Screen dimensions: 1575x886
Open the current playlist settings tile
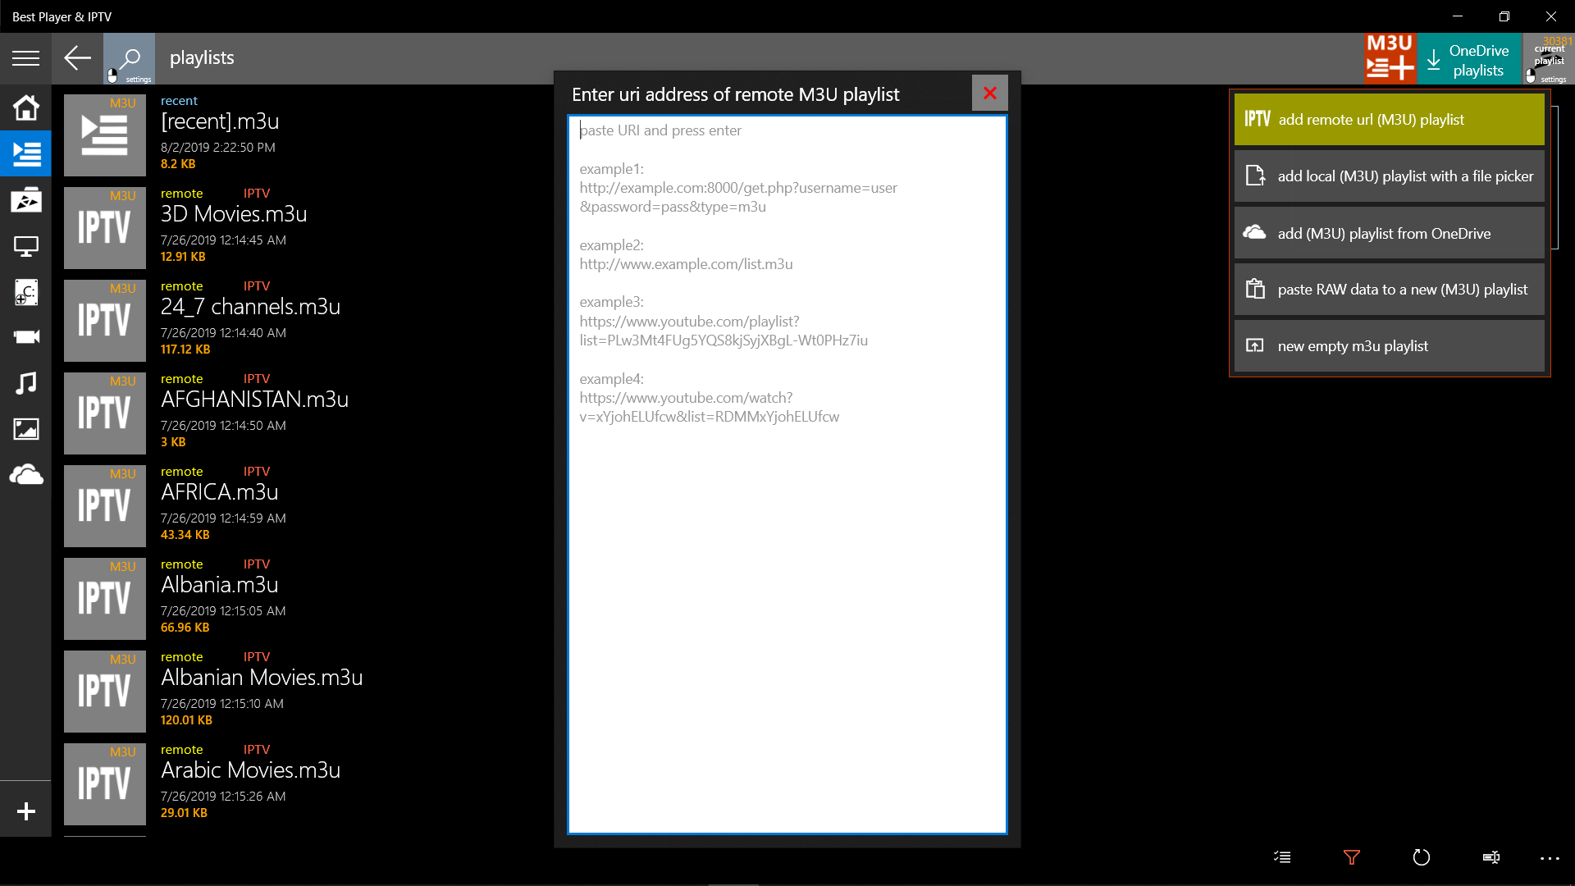(1548, 58)
